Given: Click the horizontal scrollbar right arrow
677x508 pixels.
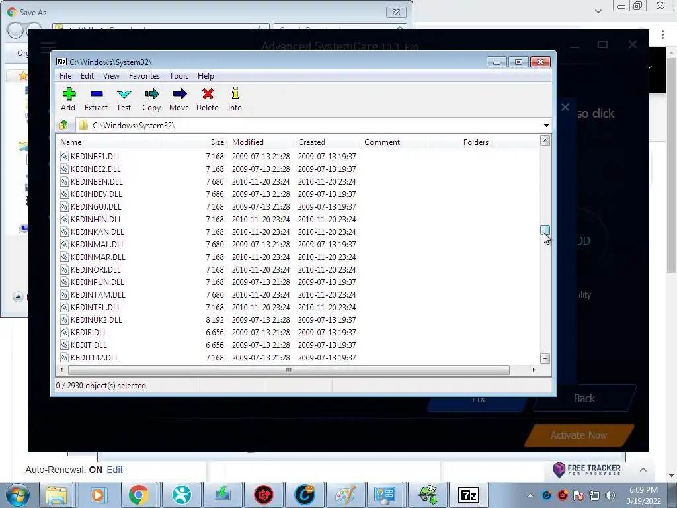Looking at the screenshot, I should pos(534,370).
